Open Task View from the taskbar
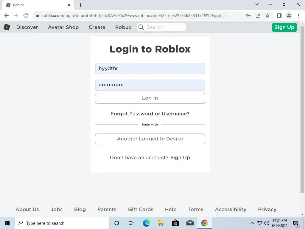 (x=131, y=223)
